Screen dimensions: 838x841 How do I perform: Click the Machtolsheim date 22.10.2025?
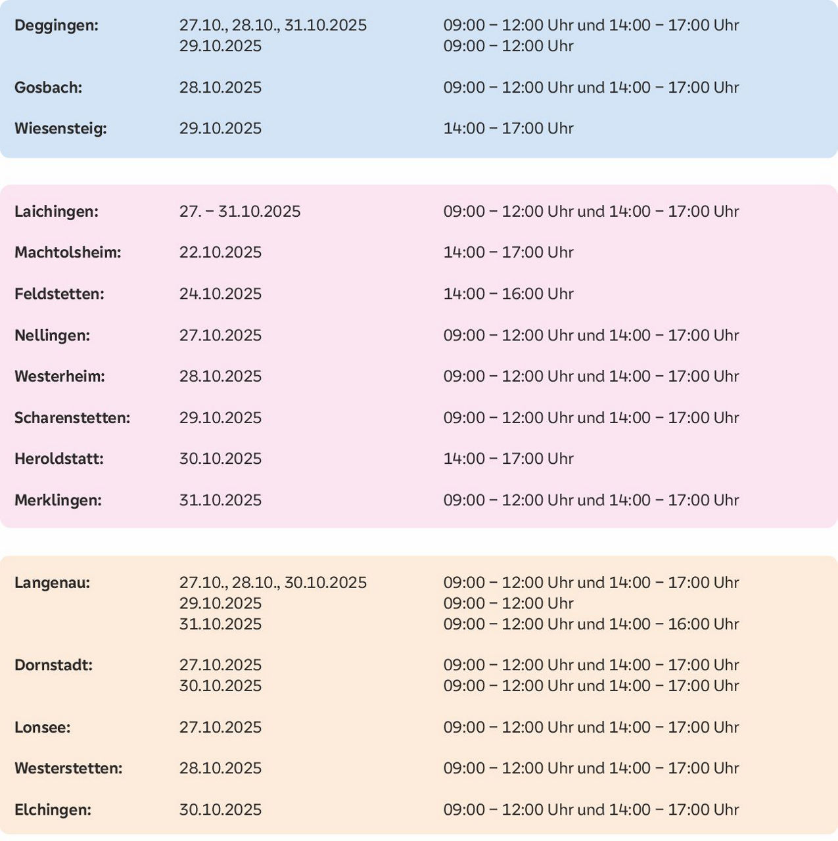click(x=220, y=253)
